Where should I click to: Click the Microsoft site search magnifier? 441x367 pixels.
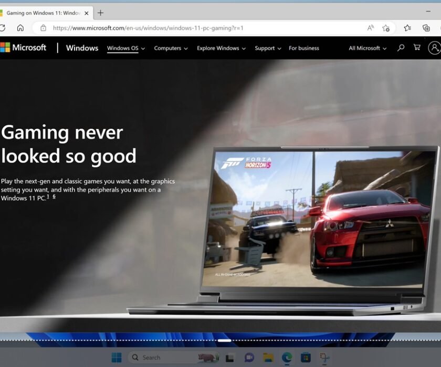coord(401,48)
